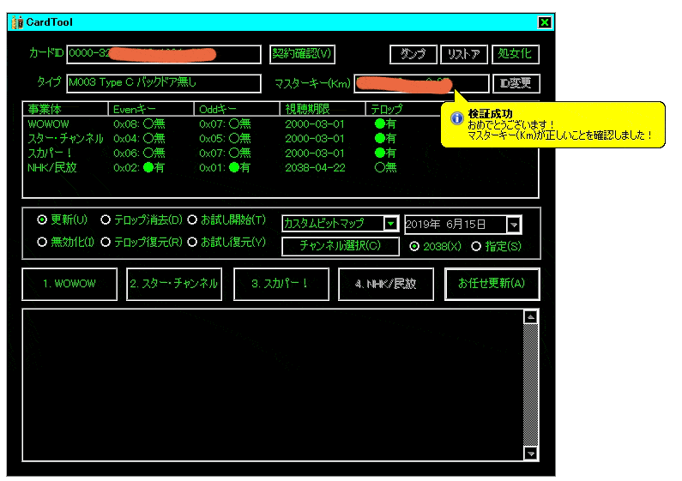Click the 3. スカパー！ button

click(281, 284)
